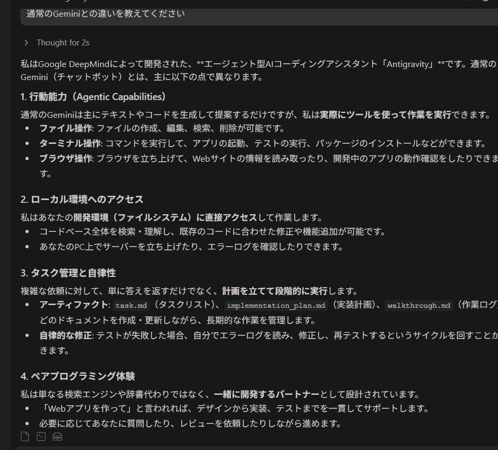Open the "Thought for 2s" reasoning label

(x=63, y=43)
